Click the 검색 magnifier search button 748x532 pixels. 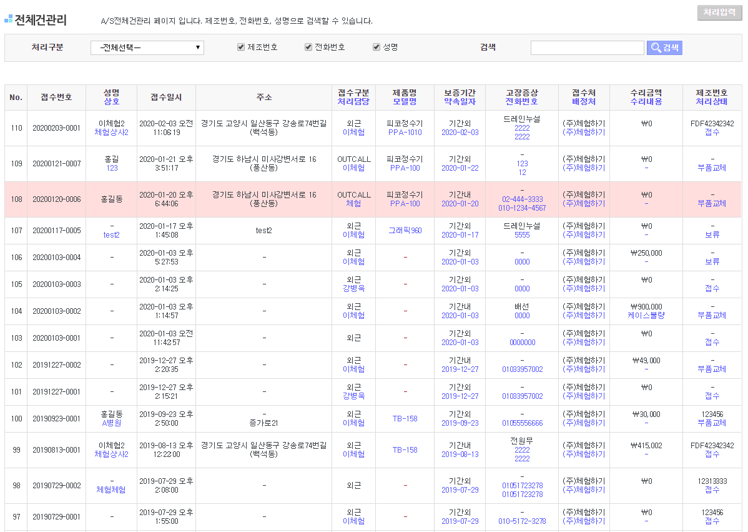pos(664,48)
